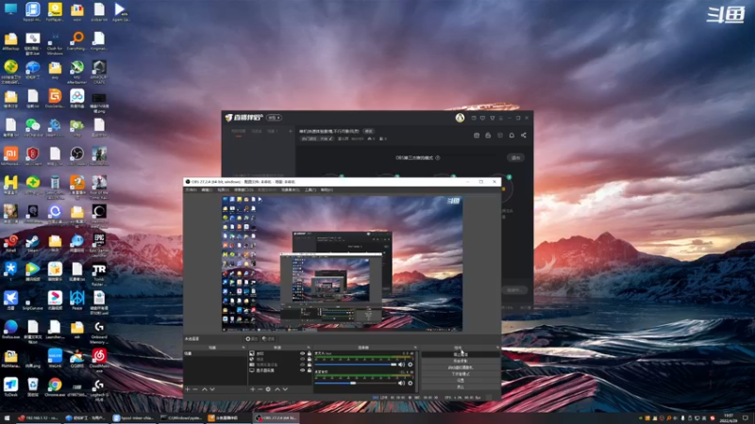Screen dimensions: 755x424
Task: Click the OBS preview canvas thumbnail
Action: (x=342, y=264)
